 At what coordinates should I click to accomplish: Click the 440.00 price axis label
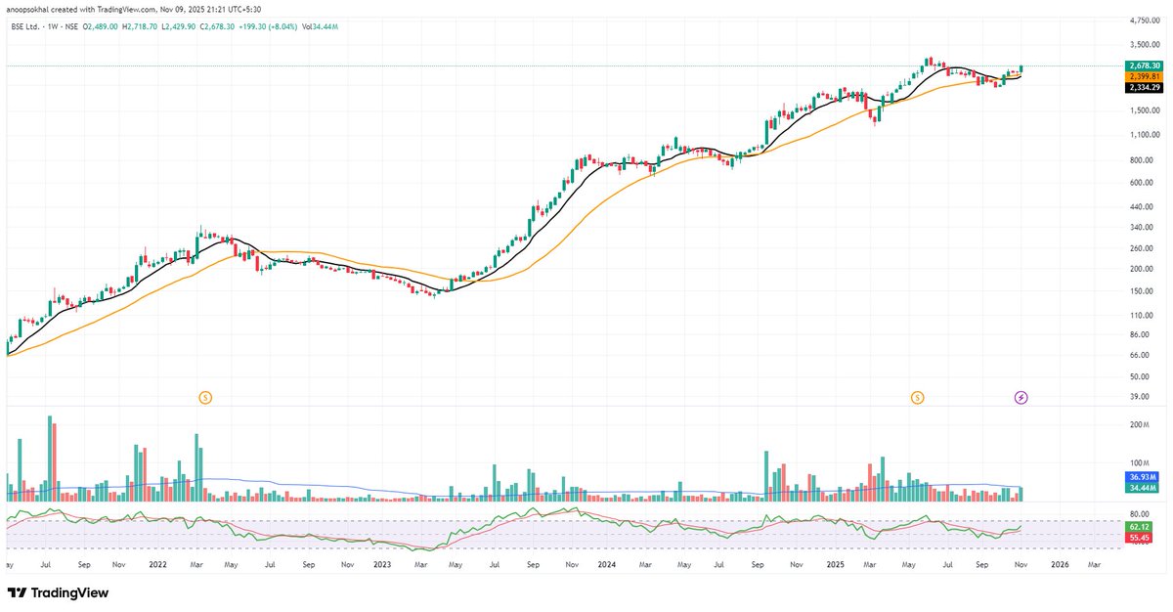[1142, 207]
